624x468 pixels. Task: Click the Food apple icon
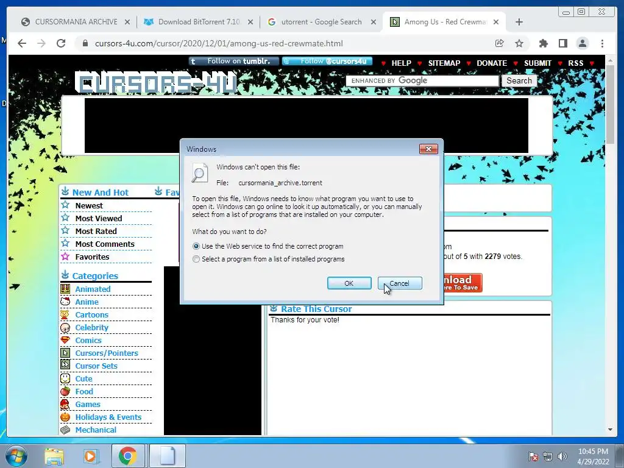tap(65, 391)
